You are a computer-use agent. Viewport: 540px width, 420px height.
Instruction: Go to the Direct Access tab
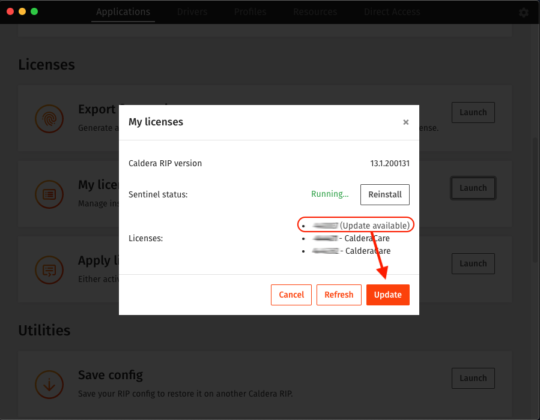pyautogui.click(x=392, y=11)
